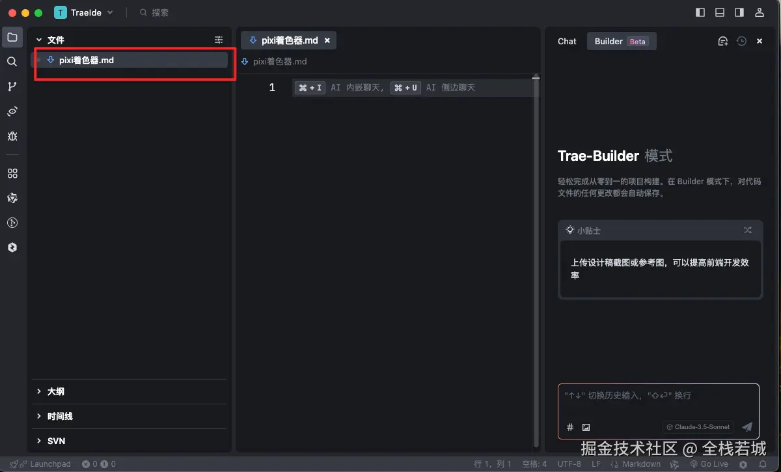781x472 pixels.
Task: Toggle the bottom panel layout icon
Action: pos(720,12)
